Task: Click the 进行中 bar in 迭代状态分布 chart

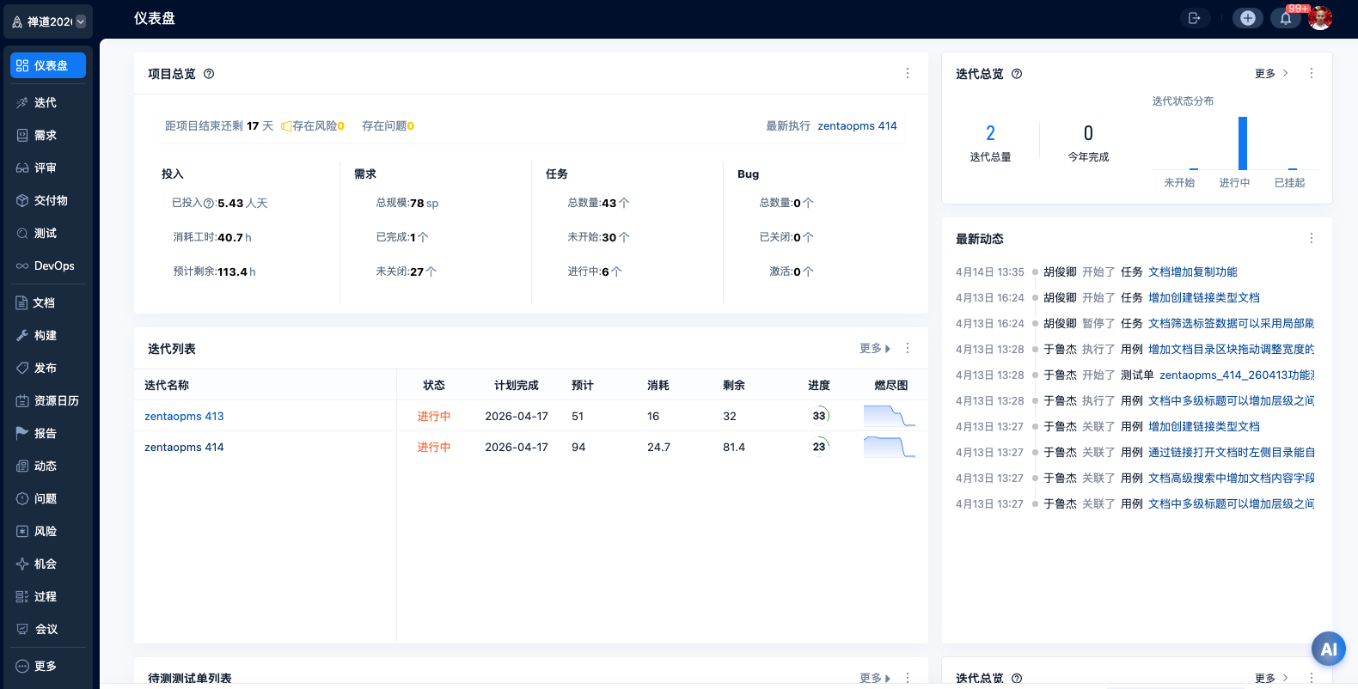Action: [1242, 143]
